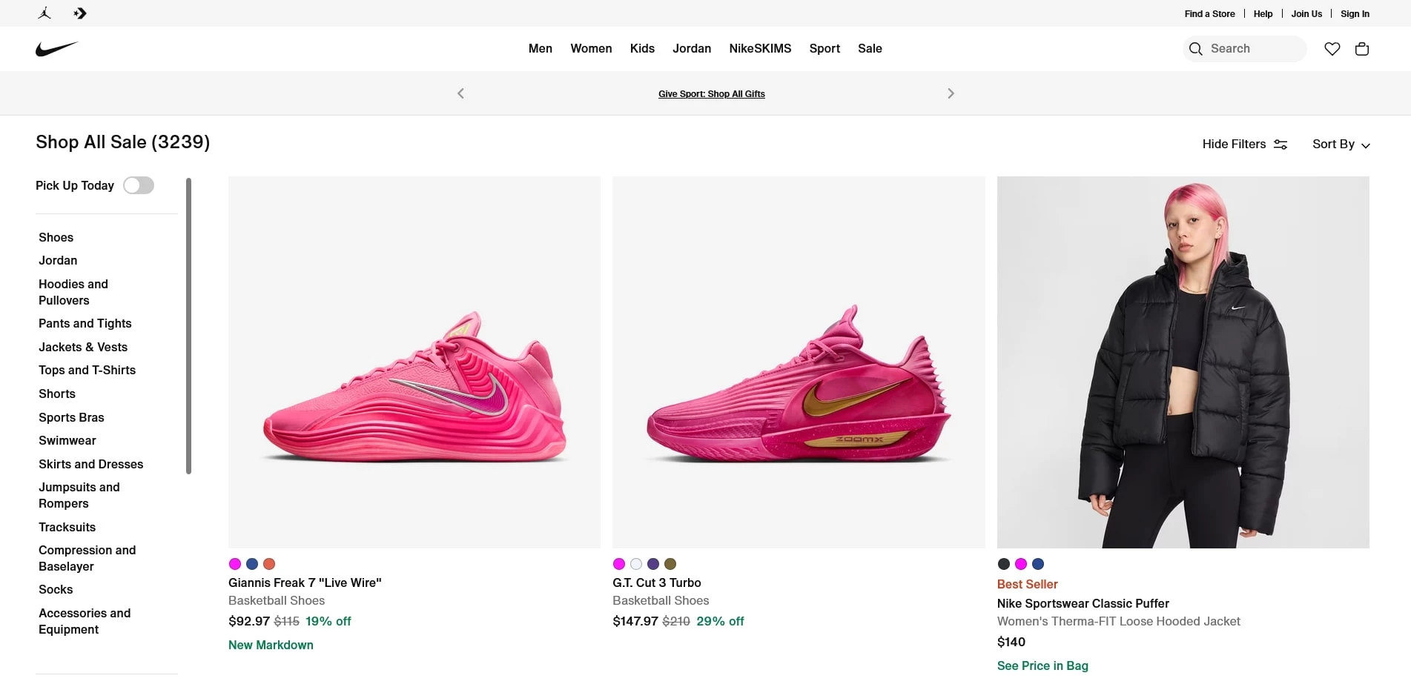Enable the Pick Up Today toggle

click(x=139, y=185)
